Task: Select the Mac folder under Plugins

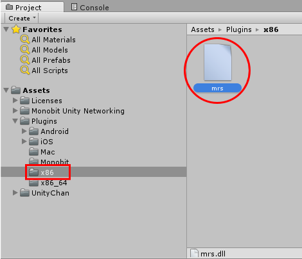Action: tap(42, 152)
